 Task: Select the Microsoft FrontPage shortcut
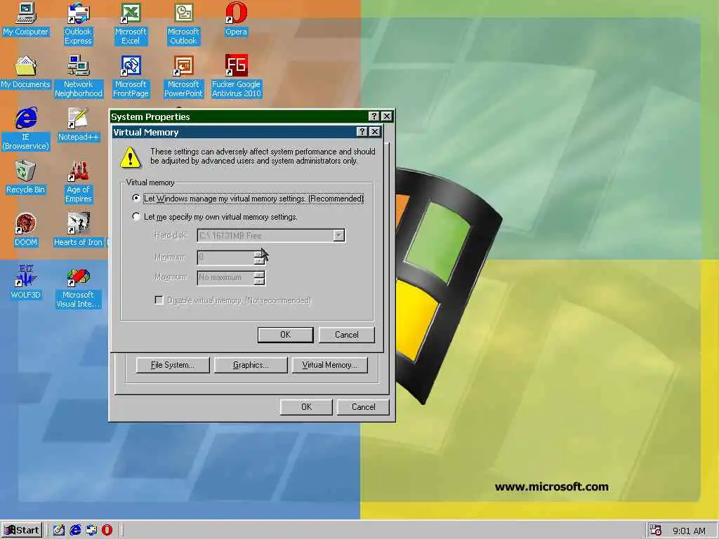(x=131, y=76)
